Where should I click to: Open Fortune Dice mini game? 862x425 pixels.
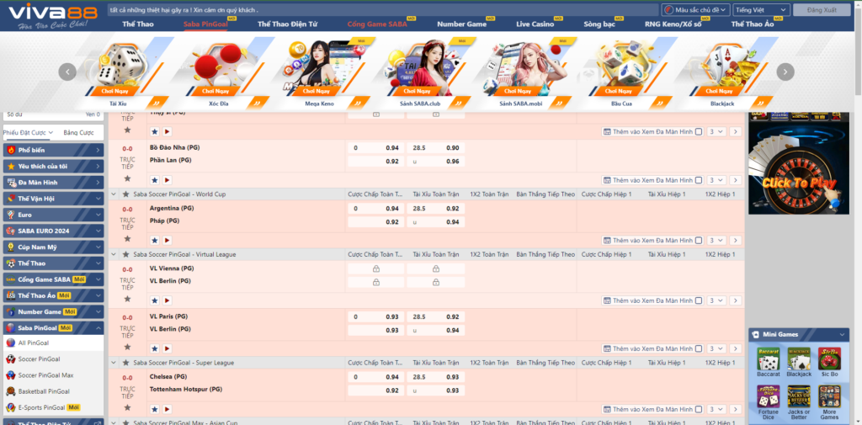(769, 402)
